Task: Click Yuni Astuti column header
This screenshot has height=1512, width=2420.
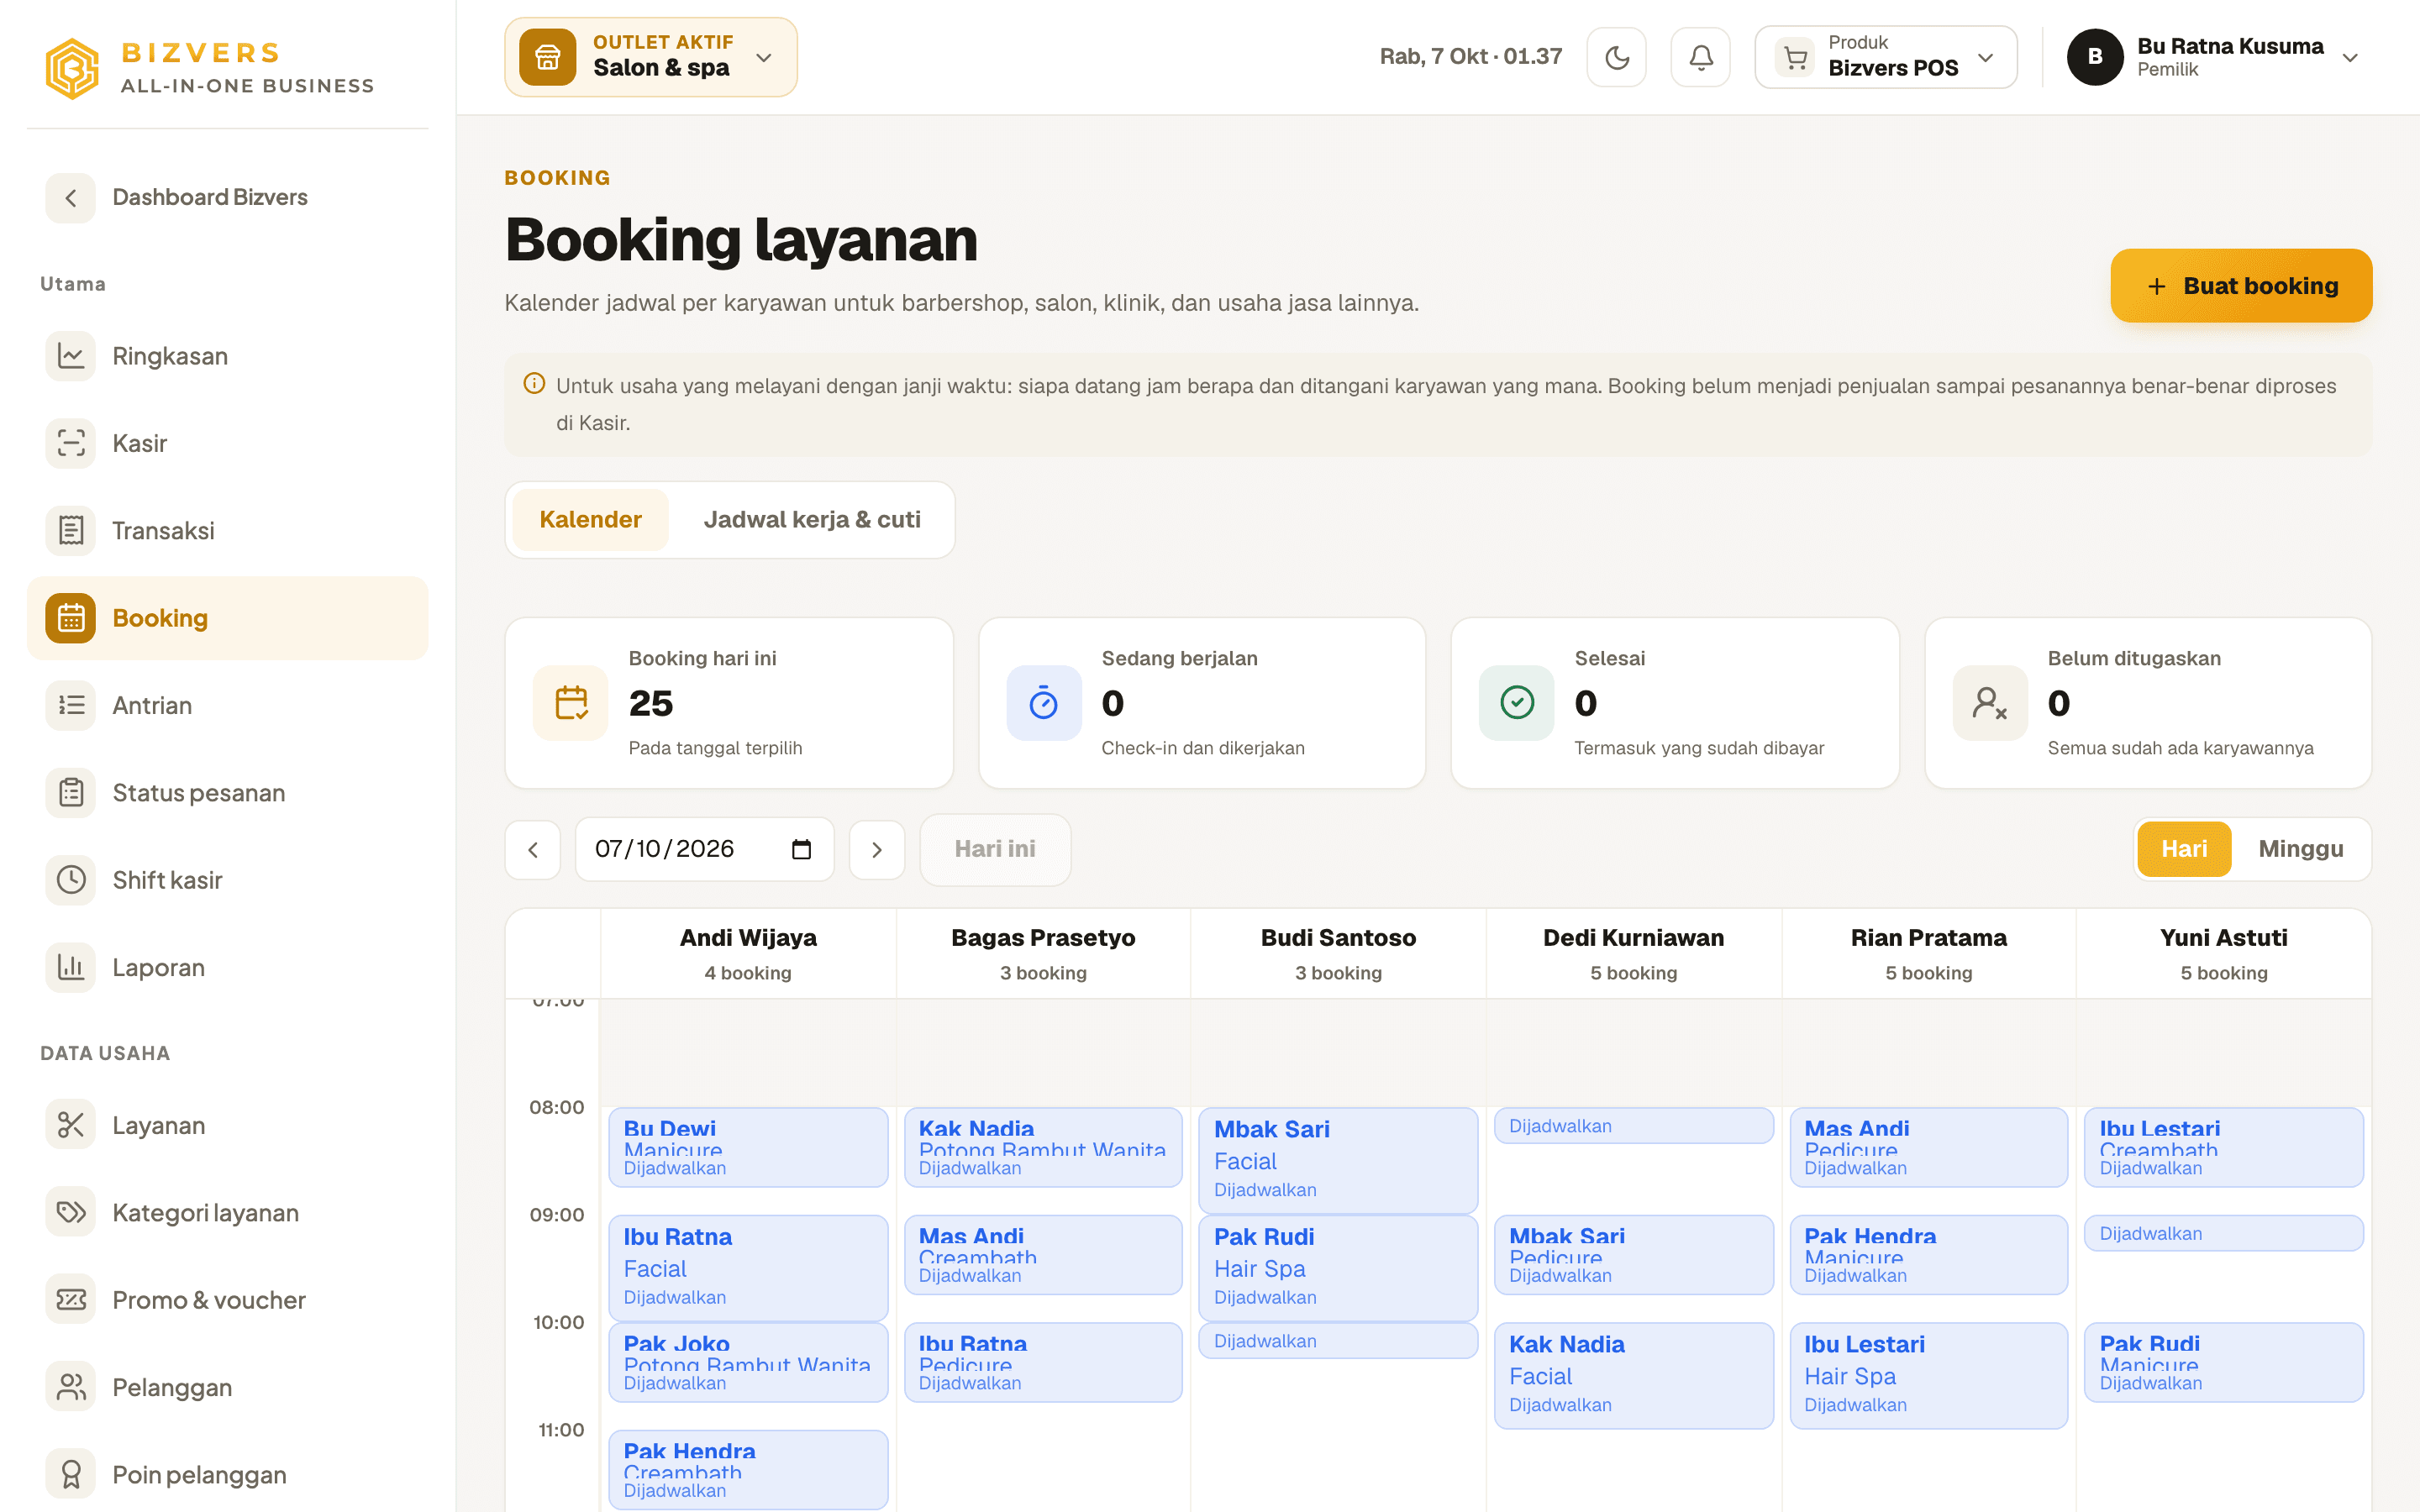Action: [2224, 954]
